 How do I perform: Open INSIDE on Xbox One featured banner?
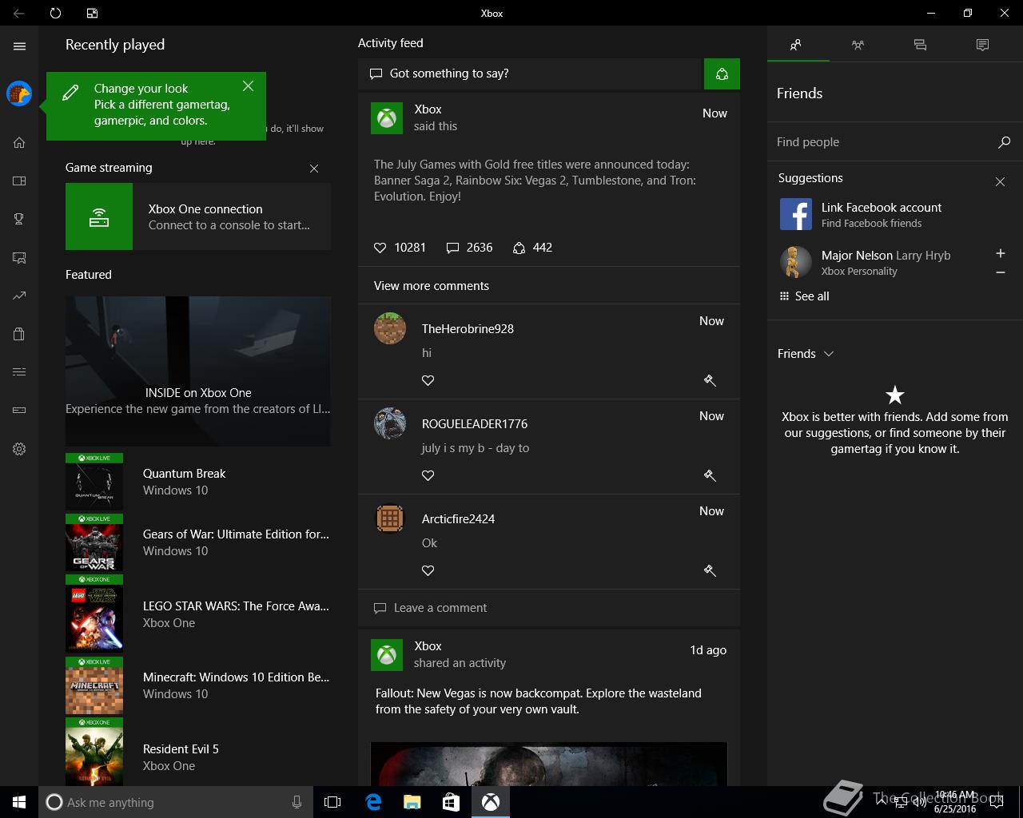click(x=198, y=371)
